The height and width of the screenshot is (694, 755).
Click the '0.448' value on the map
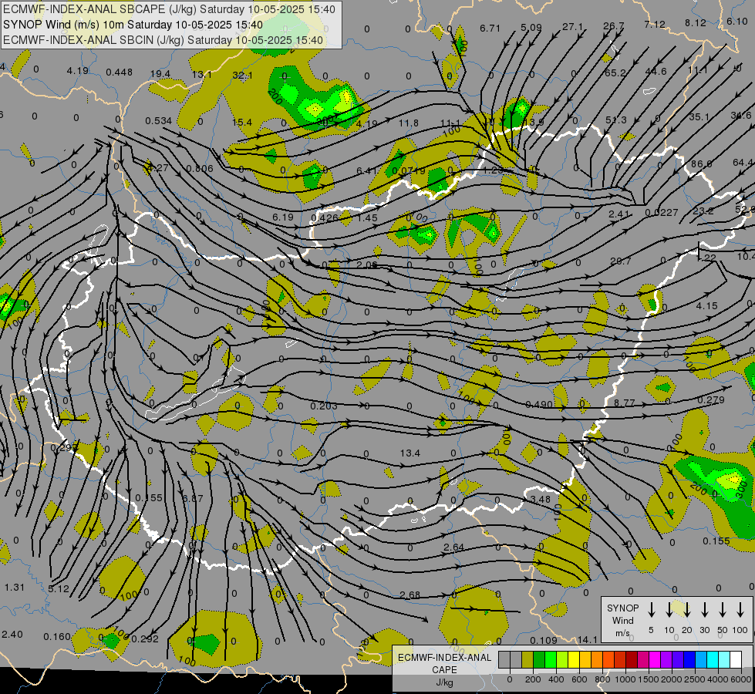point(119,72)
